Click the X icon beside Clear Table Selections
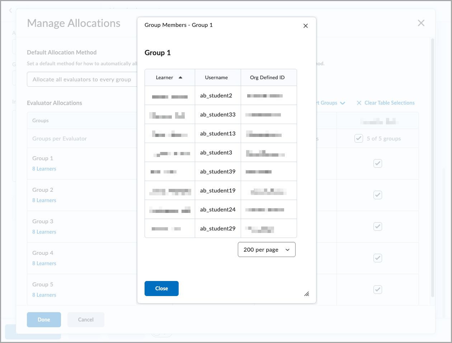 coord(359,103)
